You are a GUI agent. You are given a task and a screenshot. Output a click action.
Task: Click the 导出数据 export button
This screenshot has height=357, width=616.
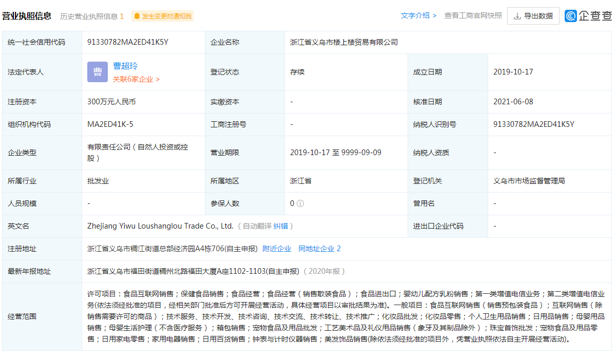(533, 16)
